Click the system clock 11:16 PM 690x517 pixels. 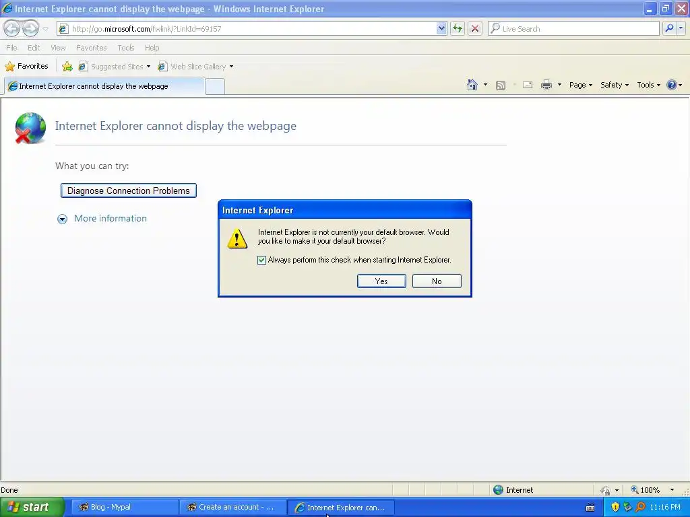point(665,507)
